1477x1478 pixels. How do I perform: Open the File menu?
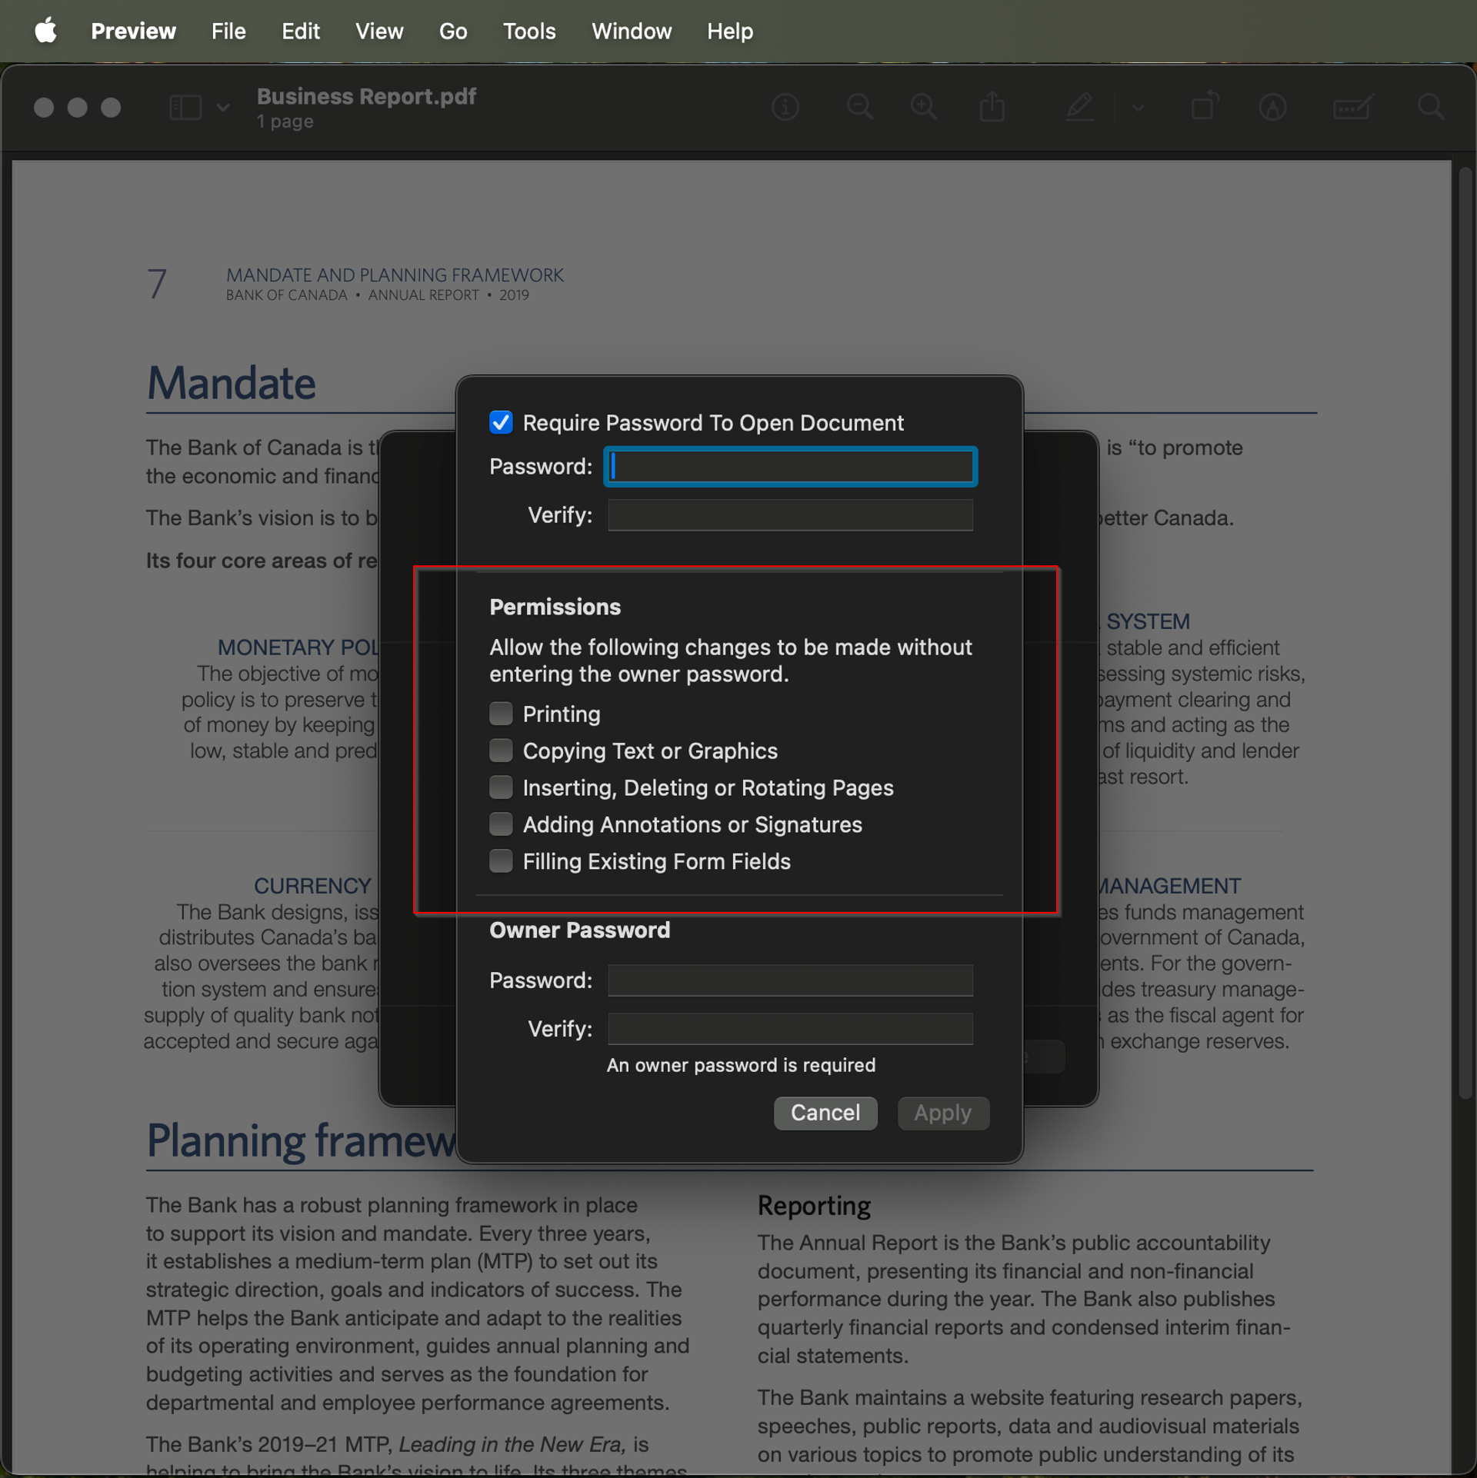[228, 31]
